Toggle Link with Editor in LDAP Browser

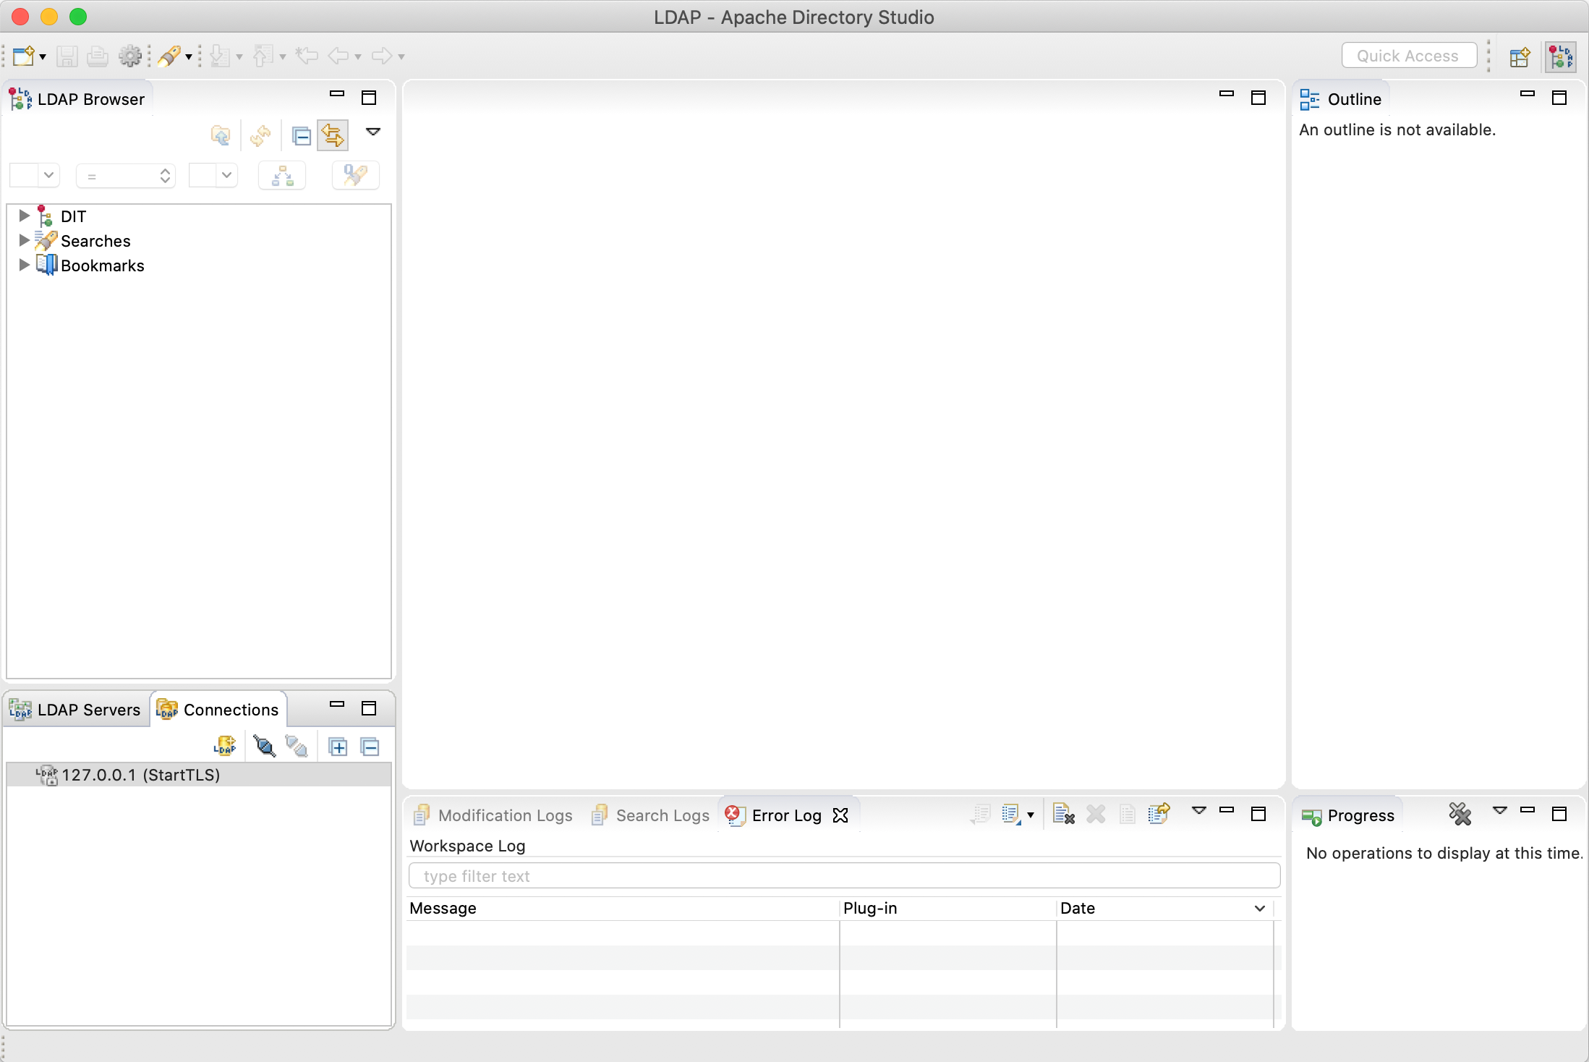click(333, 135)
